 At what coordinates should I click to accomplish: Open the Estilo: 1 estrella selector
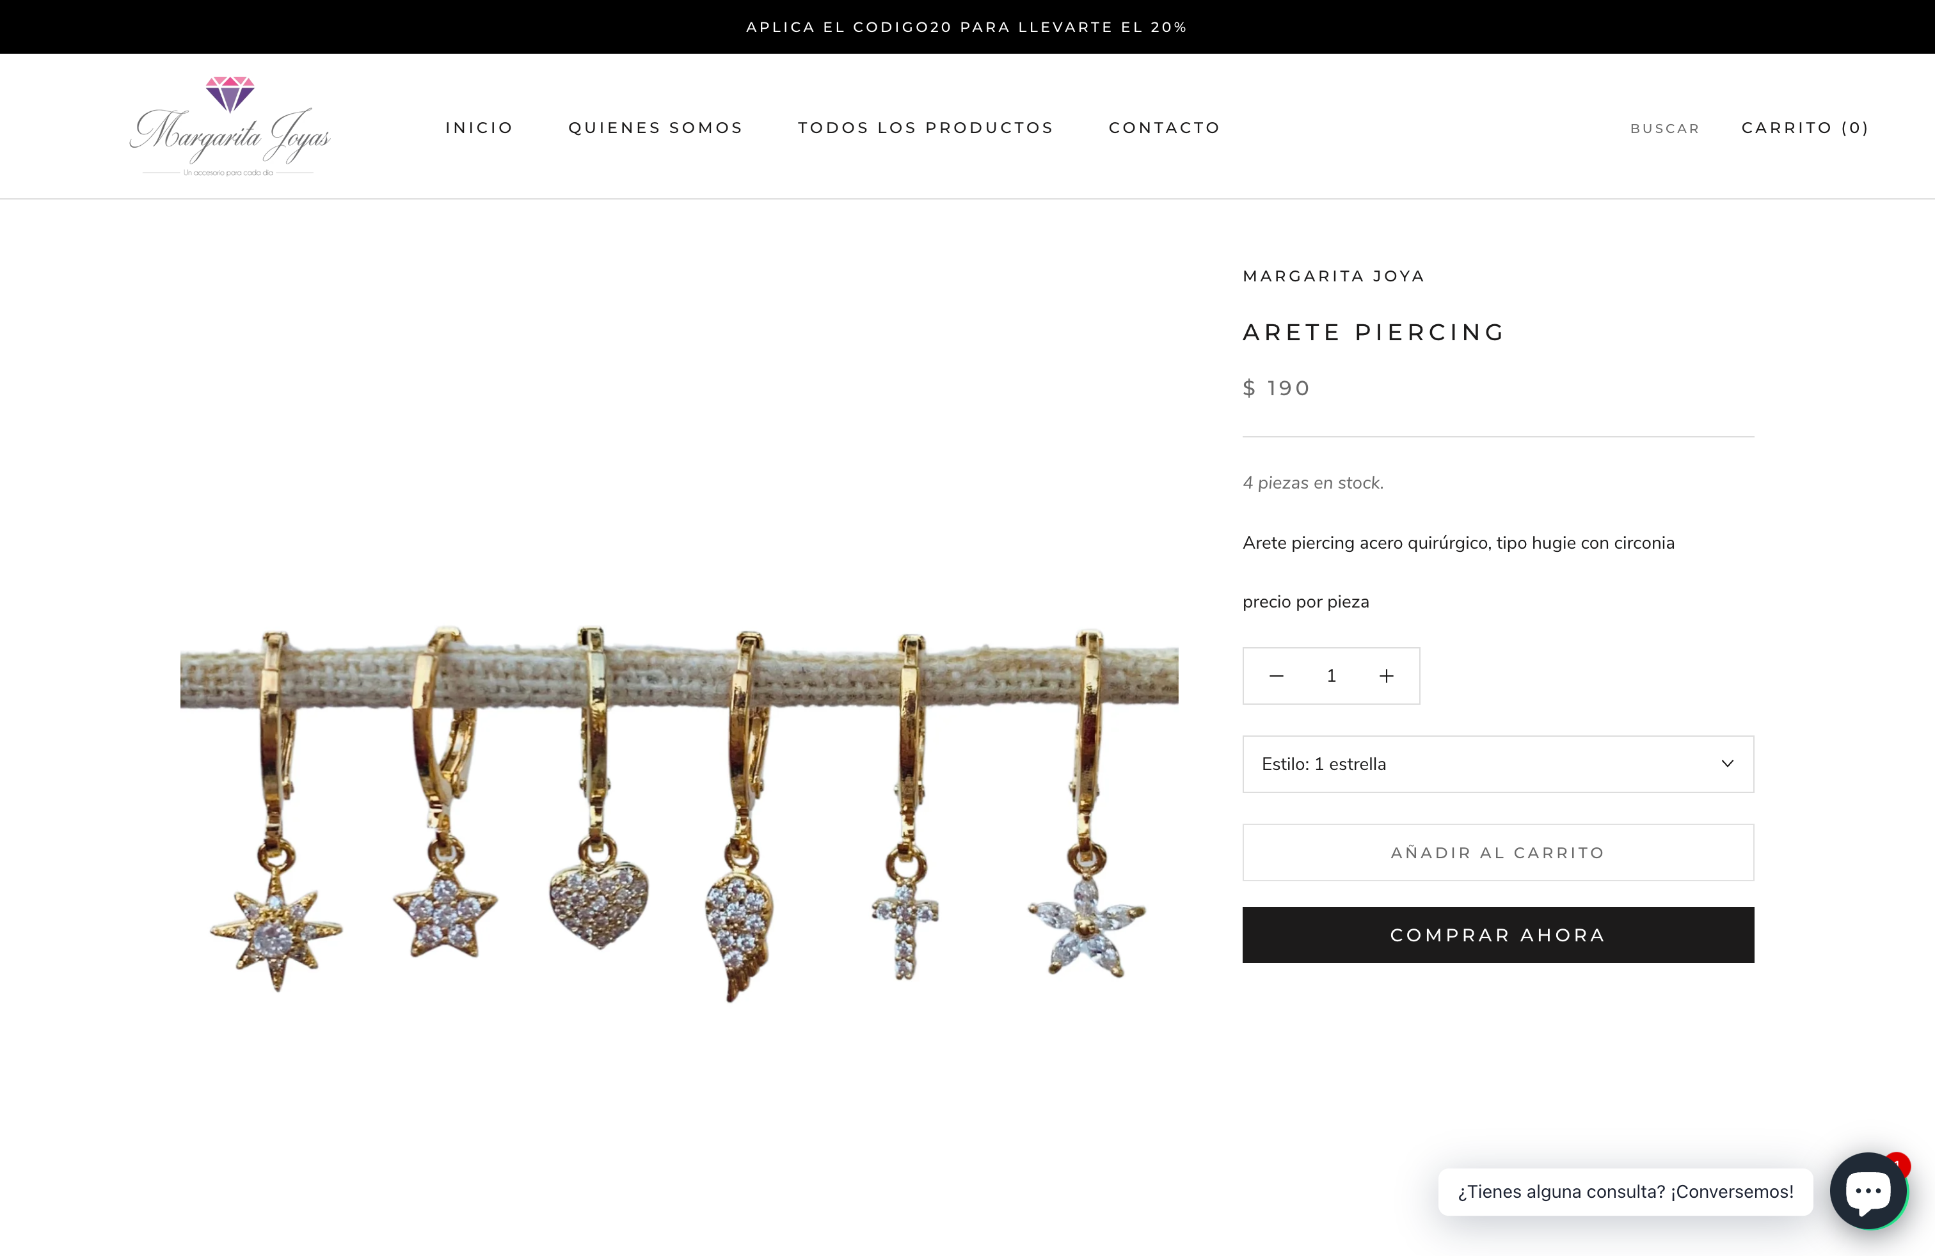tap(1496, 764)
